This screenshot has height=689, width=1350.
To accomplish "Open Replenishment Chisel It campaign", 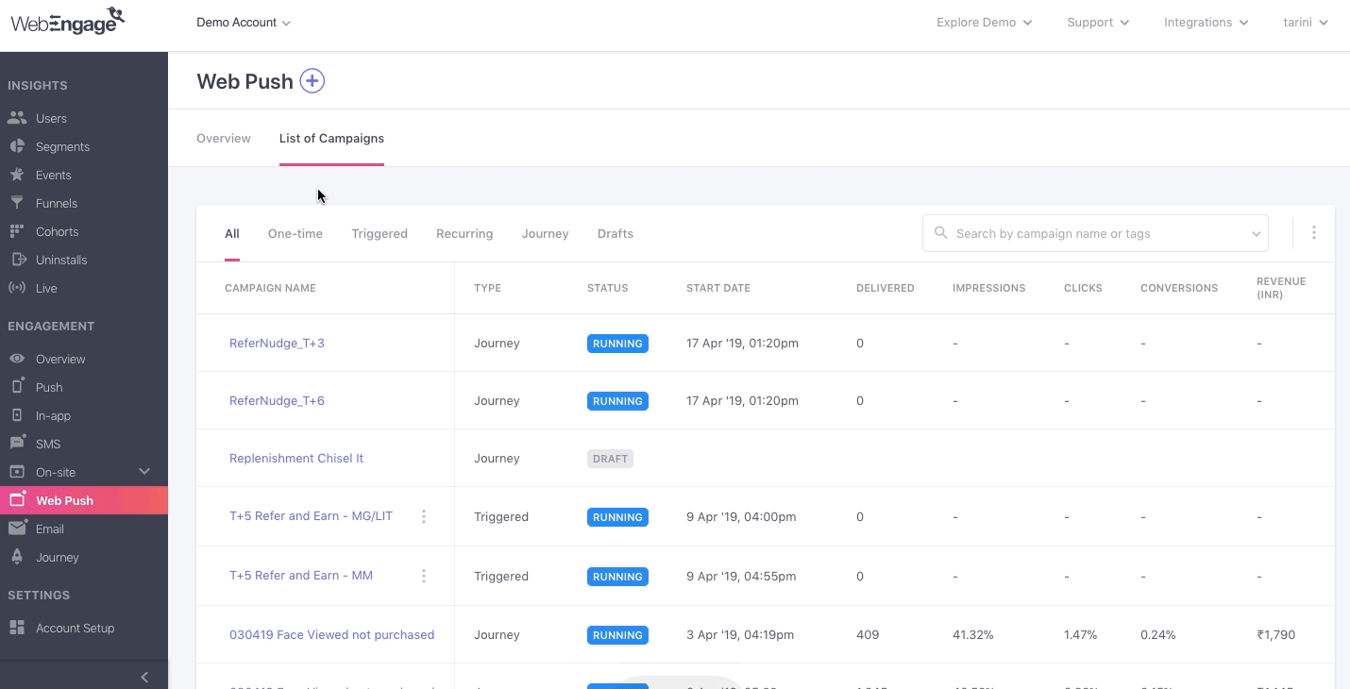I will (x=296, y=459).
